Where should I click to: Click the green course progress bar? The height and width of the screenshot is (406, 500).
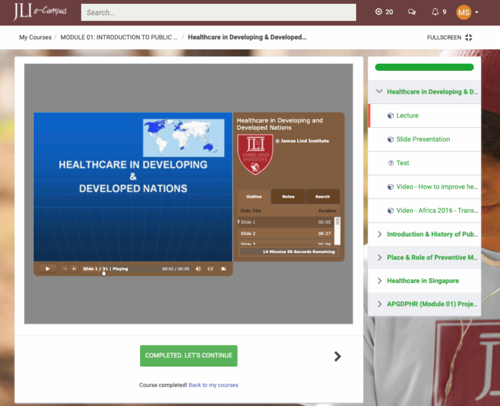click(424, 67)
